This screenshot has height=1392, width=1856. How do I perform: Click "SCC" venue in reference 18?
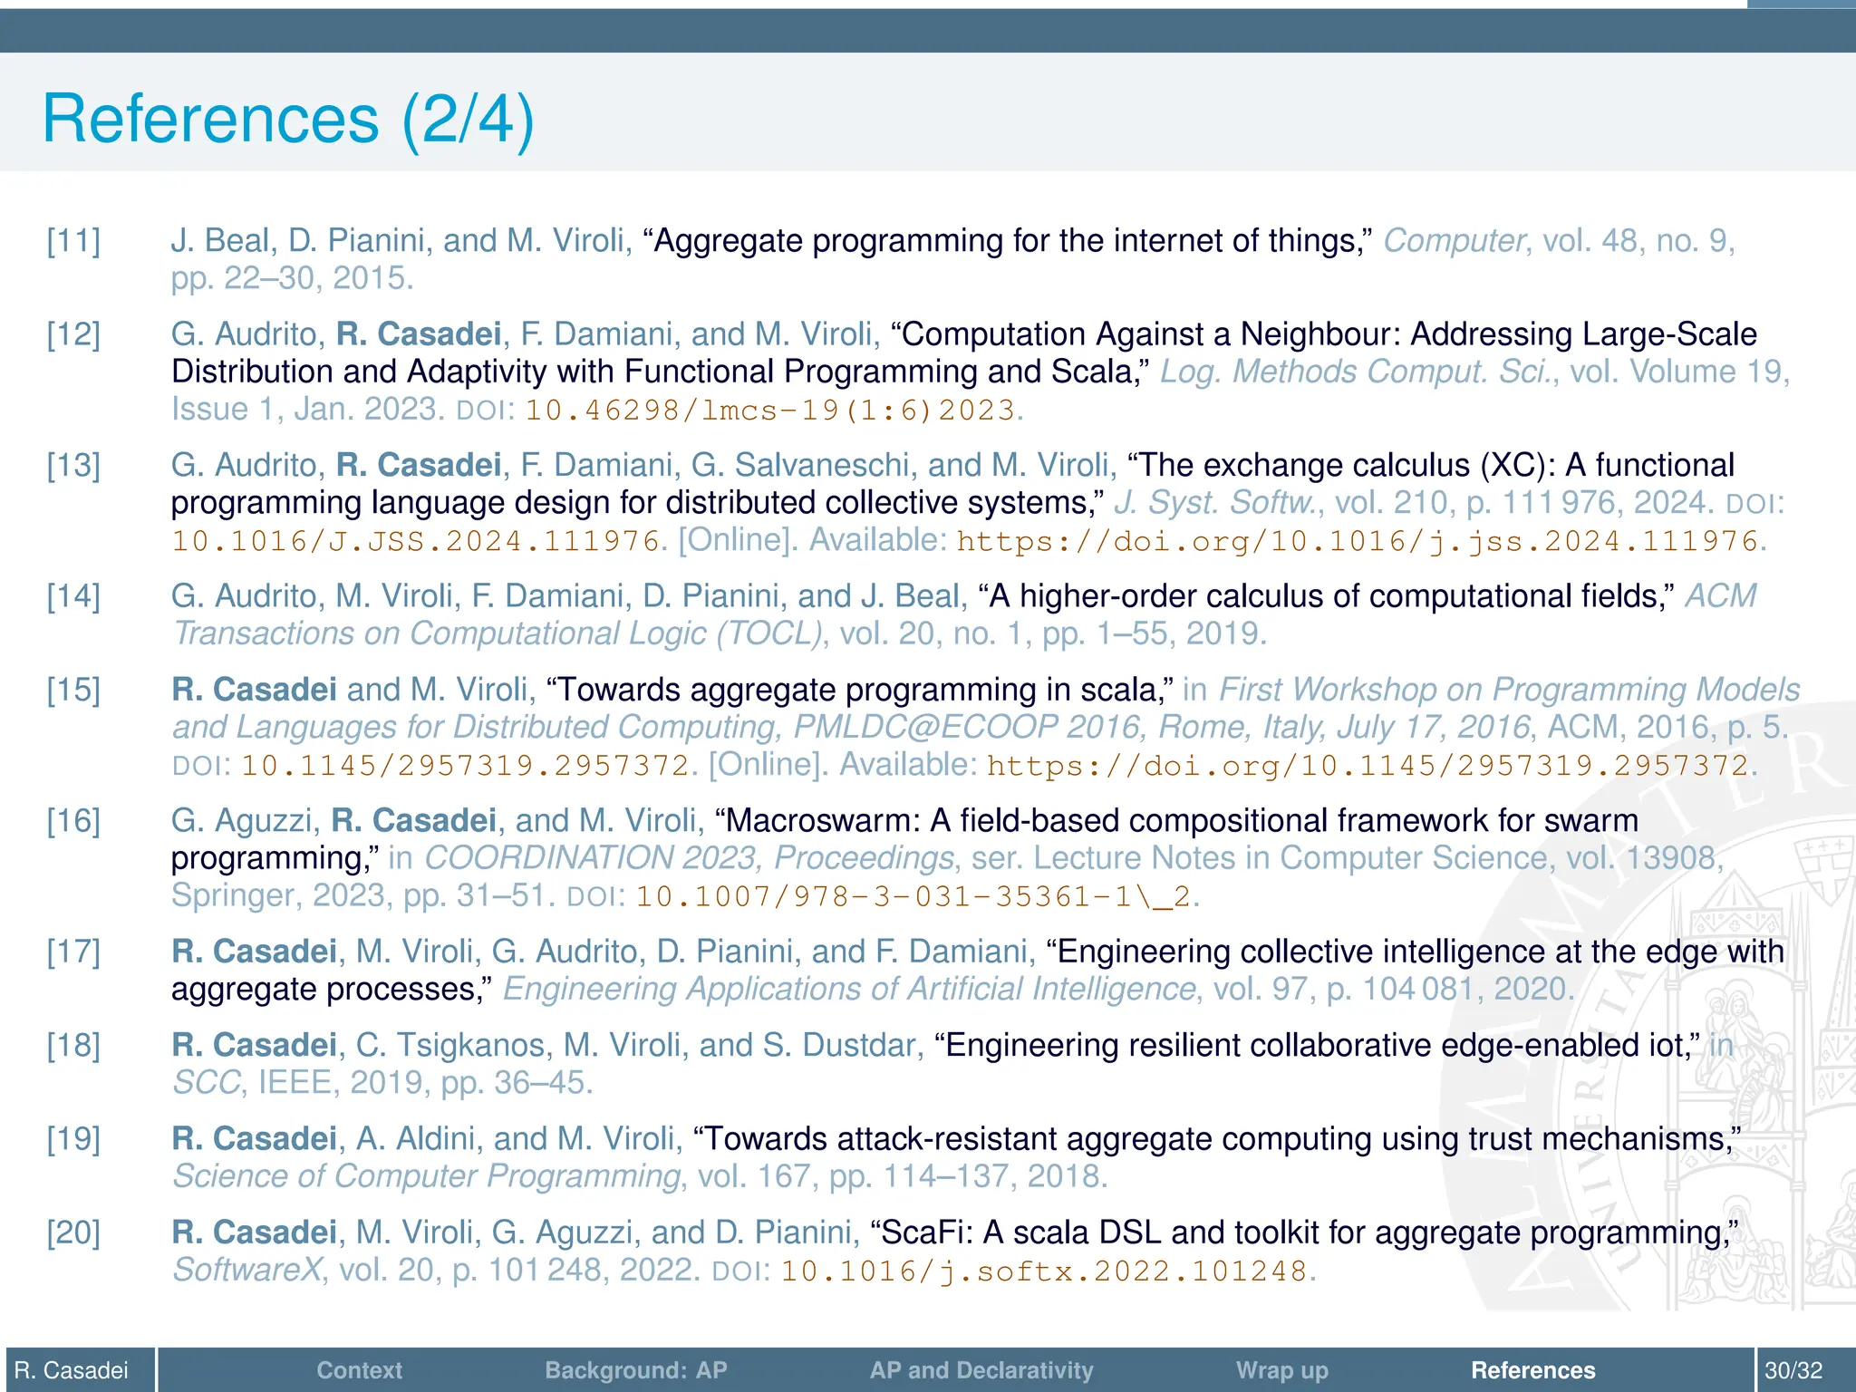[207, 1082]
